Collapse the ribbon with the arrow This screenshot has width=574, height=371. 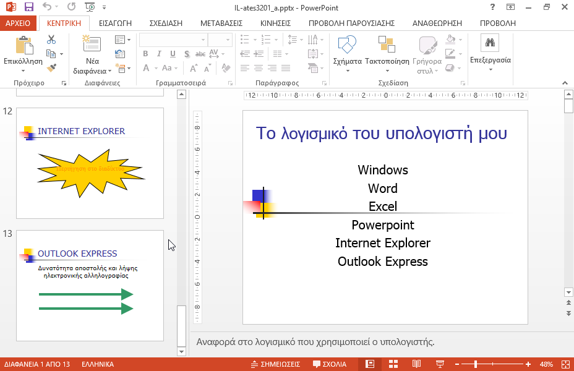[x=565, y=83]
